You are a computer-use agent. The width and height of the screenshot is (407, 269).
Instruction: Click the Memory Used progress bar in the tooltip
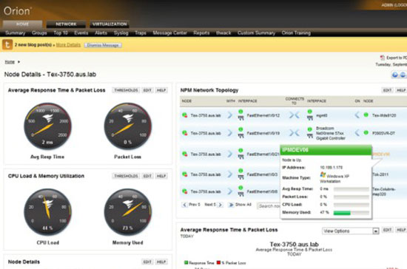[x=351, y=213]
